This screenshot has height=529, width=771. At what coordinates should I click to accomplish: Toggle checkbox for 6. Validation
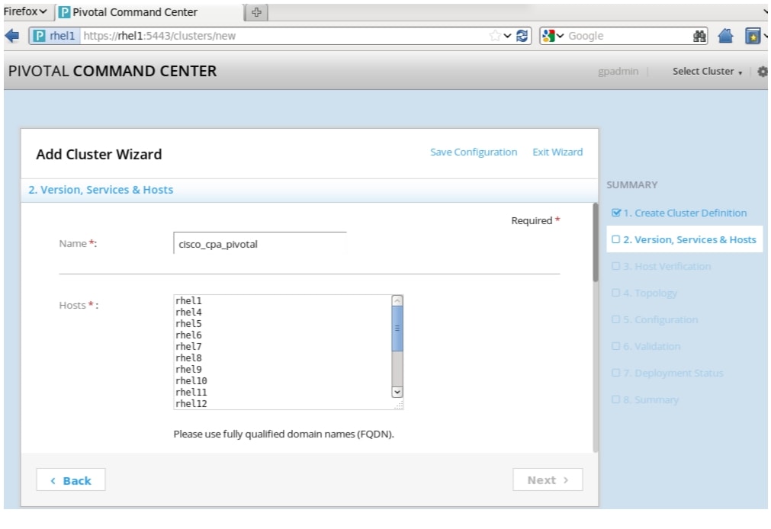click(615, 346)
